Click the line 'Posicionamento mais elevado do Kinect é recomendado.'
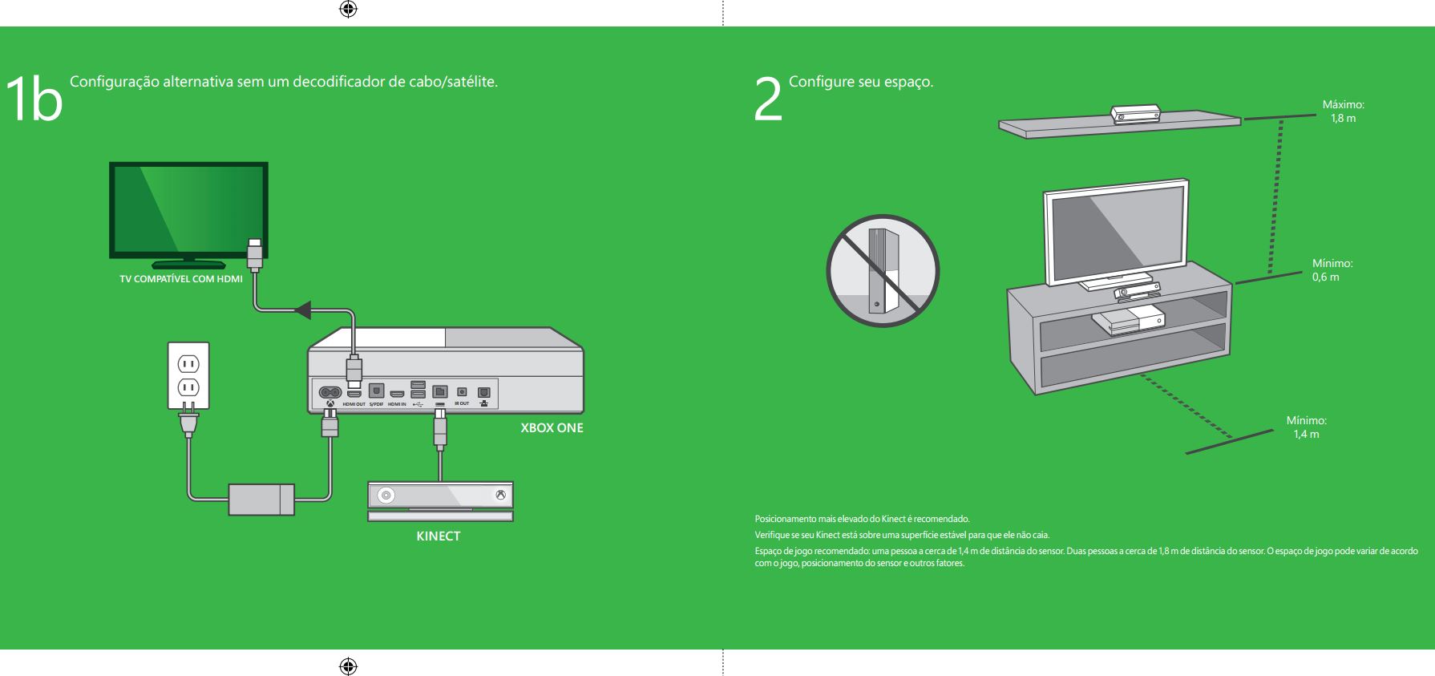The height and width of the screenshot is (676, 1435). 862,519
